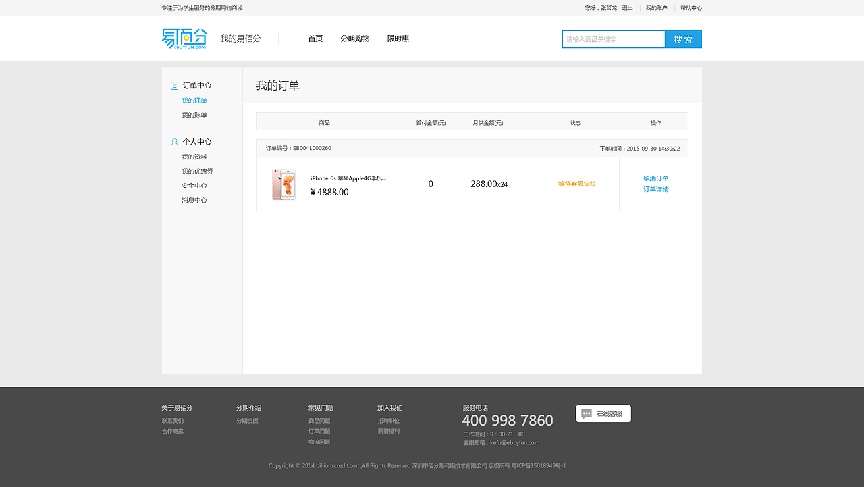This screenshot has width=864, height=487.
Task: Select 我的订单 in the sidebar
Action: pyautogui.click(x=194, y=99)
